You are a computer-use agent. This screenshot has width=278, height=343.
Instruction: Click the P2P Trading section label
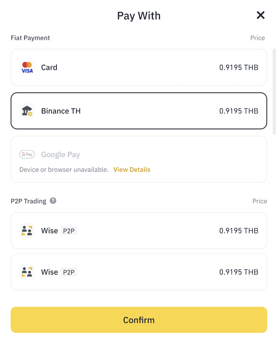click(x=28, y=201)
